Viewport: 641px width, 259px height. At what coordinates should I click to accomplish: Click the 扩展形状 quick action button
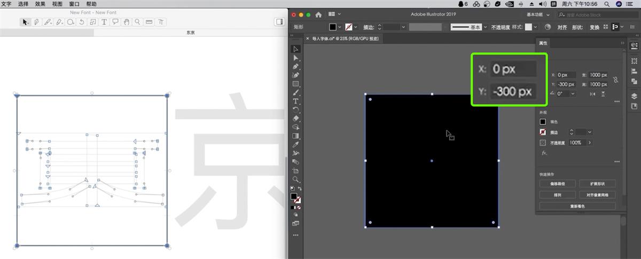click(x=597, y=184)
